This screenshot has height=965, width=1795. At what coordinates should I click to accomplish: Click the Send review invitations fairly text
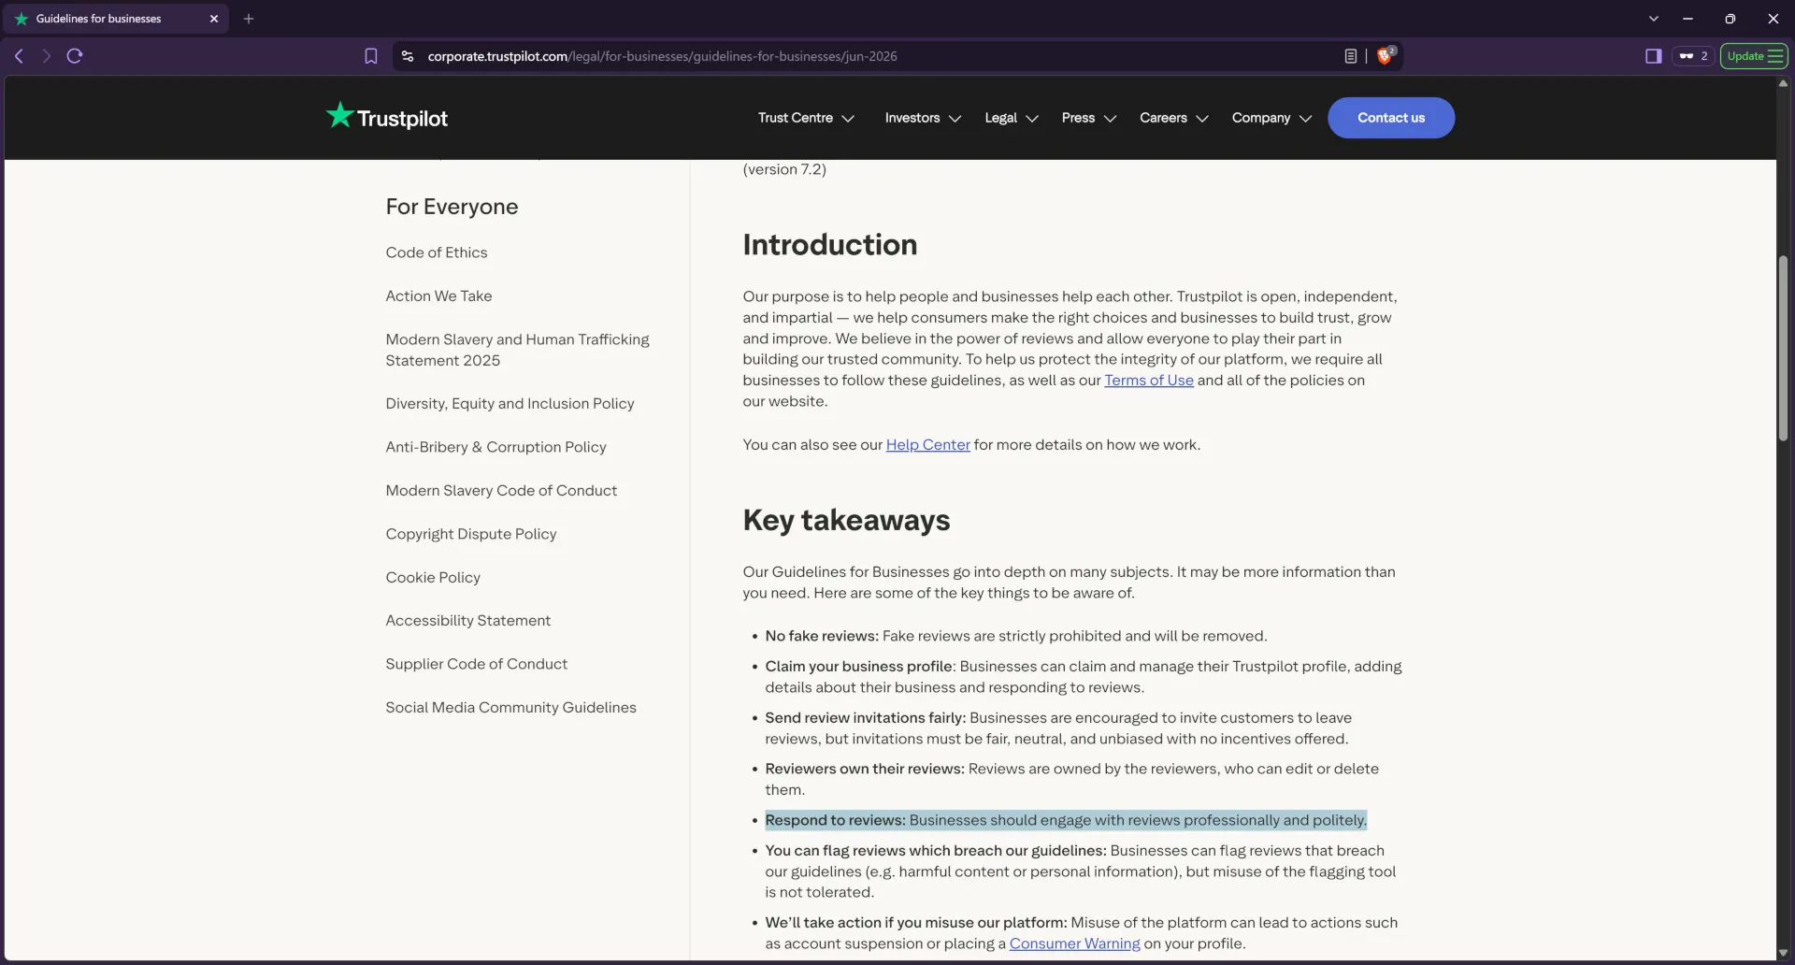[x=1058, y=728]
